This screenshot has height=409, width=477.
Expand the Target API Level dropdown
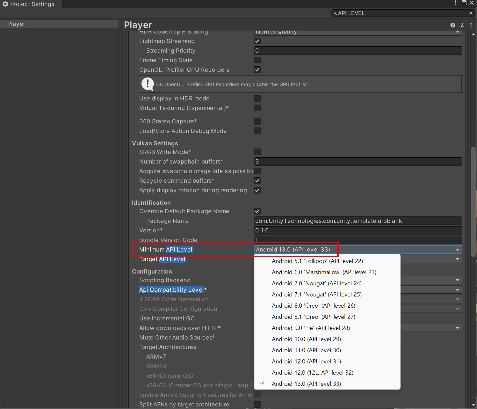pyautogui.click(x=457, y=259)
